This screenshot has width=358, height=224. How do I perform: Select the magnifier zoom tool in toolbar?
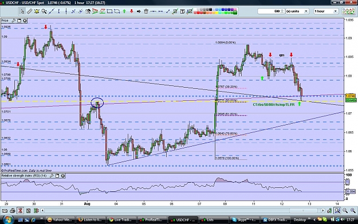point(44,11)
